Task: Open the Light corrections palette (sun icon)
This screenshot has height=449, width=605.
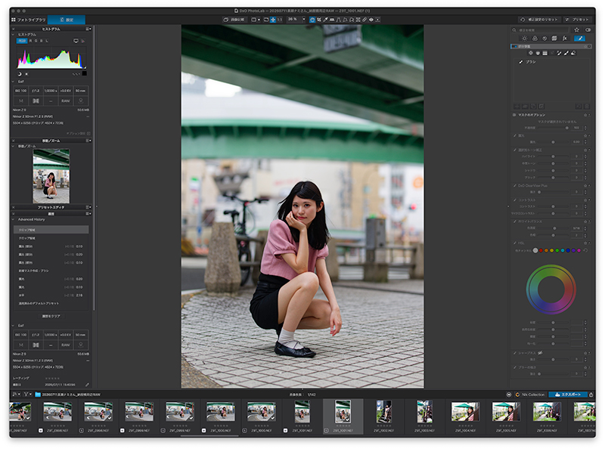Action: click(524, 39)
